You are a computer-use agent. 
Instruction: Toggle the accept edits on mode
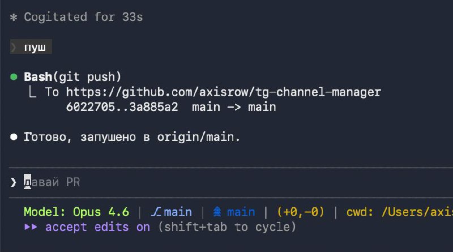click(x=97, y=227)
